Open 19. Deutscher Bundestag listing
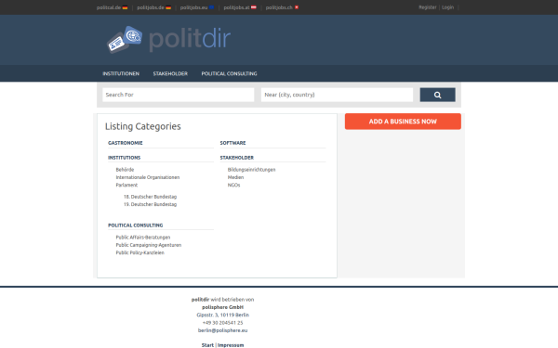 coord(150,204)
